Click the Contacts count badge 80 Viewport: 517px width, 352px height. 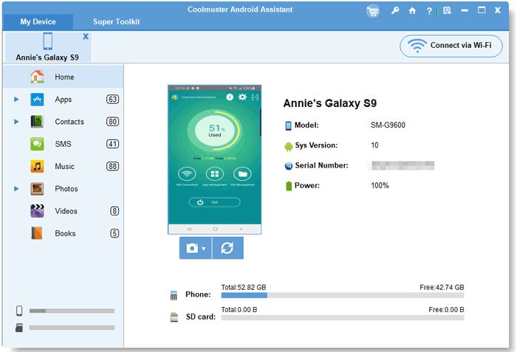112,122
